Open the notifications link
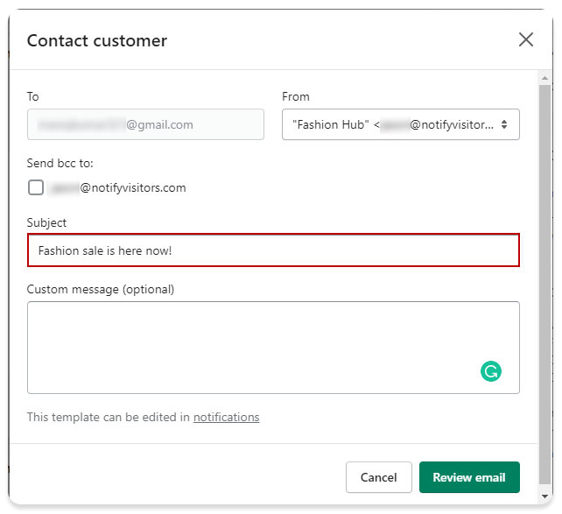This screenshot has height=514, width=562. [x=226, y=417]
